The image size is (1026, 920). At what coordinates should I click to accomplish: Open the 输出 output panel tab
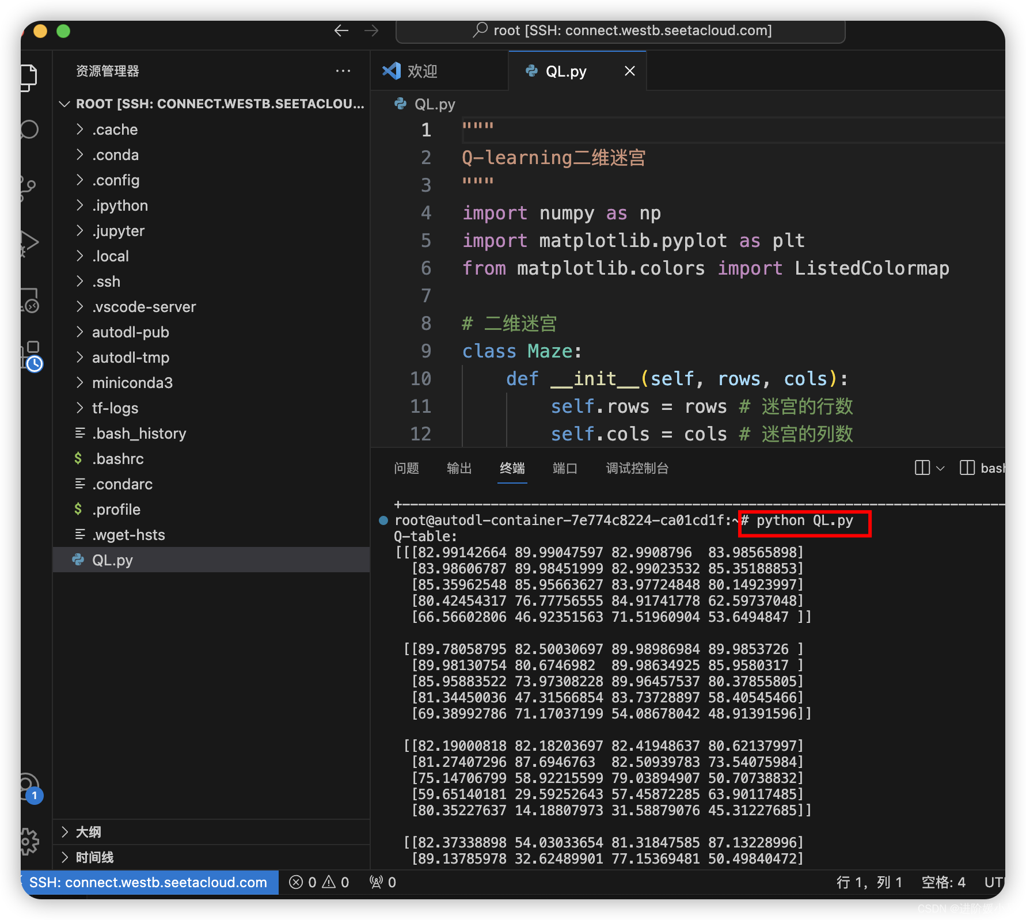tap(459, 468)
